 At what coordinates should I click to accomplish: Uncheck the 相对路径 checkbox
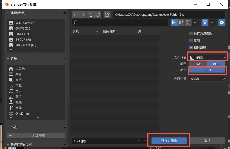(x=191, y=48)
